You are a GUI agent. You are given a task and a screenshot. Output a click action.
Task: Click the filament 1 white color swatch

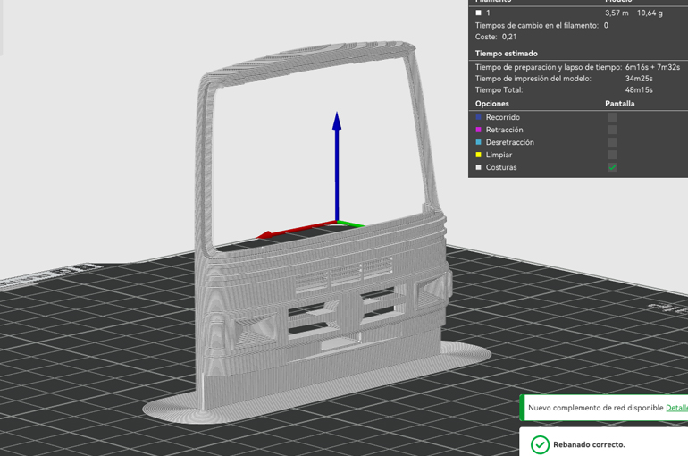coord(478,13)
